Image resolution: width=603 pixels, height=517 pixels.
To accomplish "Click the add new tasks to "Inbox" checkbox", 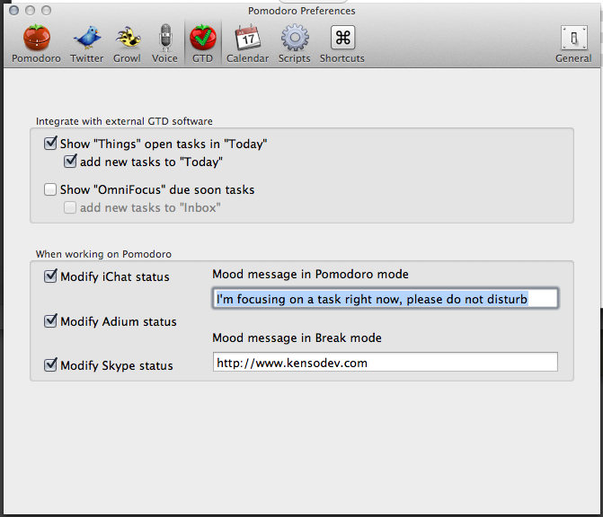I will [x=70, y=207].
